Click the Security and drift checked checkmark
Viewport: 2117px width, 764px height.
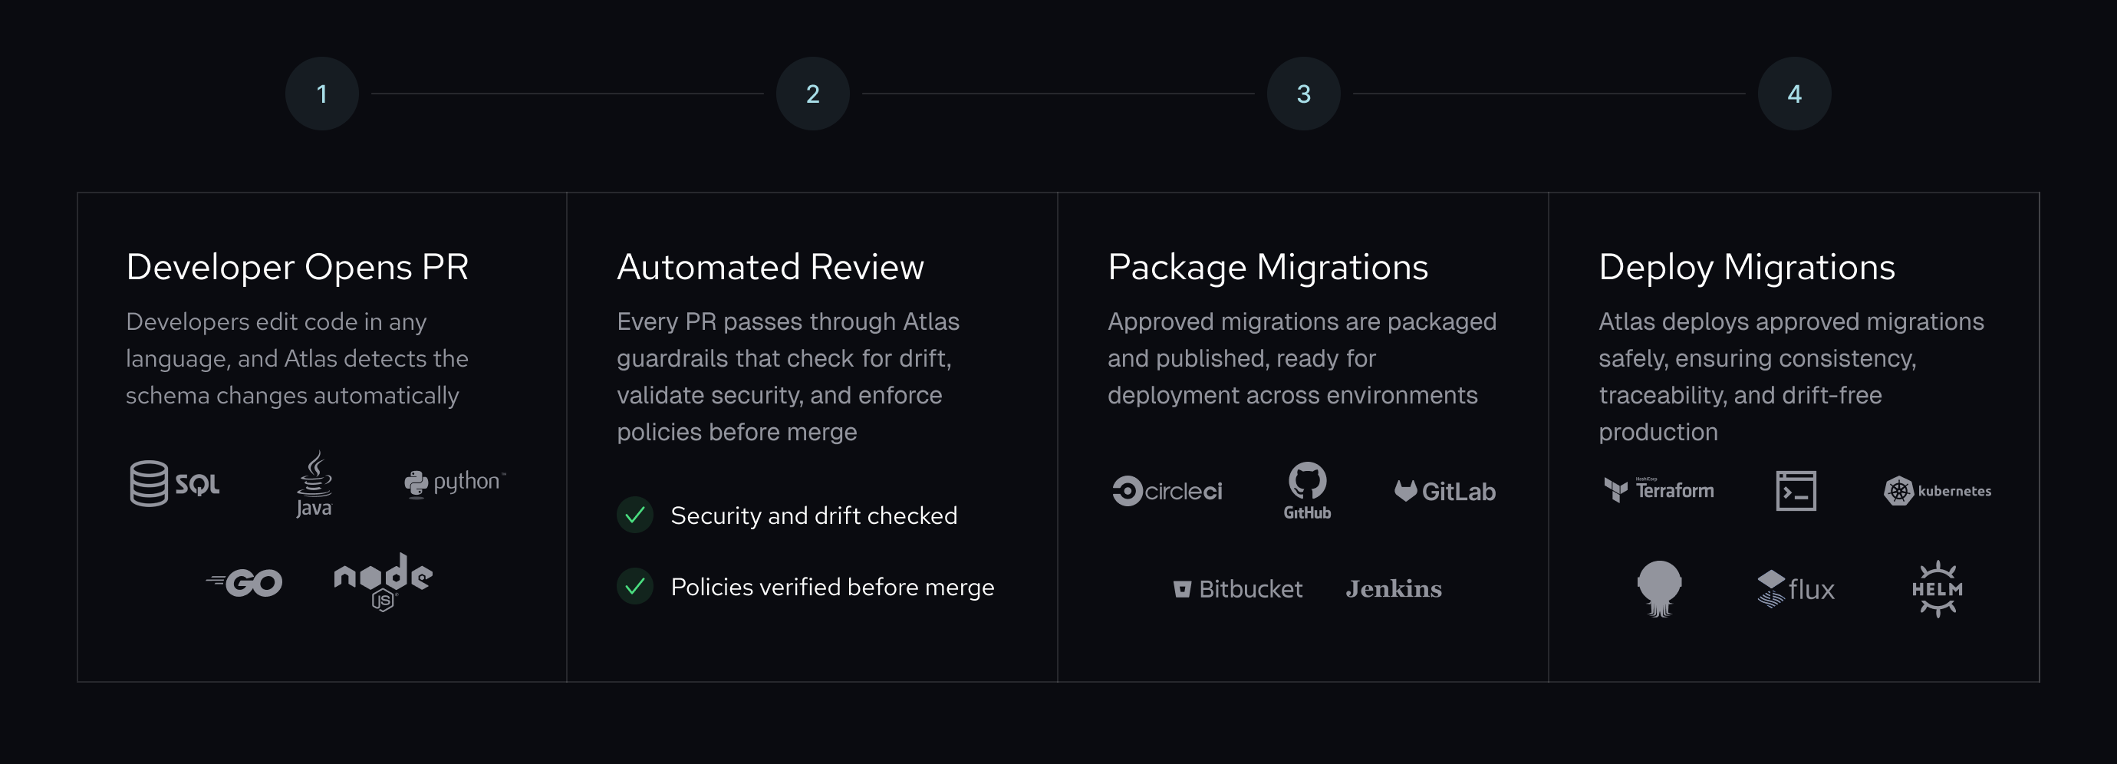(x=635, y=515)
